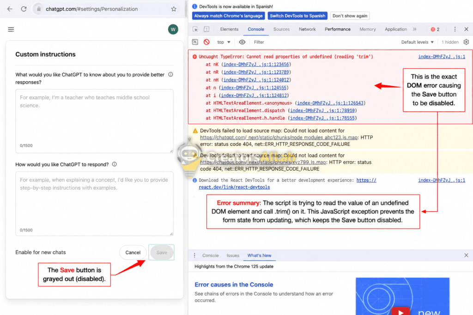This screenshot has width=473, height=315.
Task: Open stack link js:1:78555 at h.handle
Action: coord(322,118)
